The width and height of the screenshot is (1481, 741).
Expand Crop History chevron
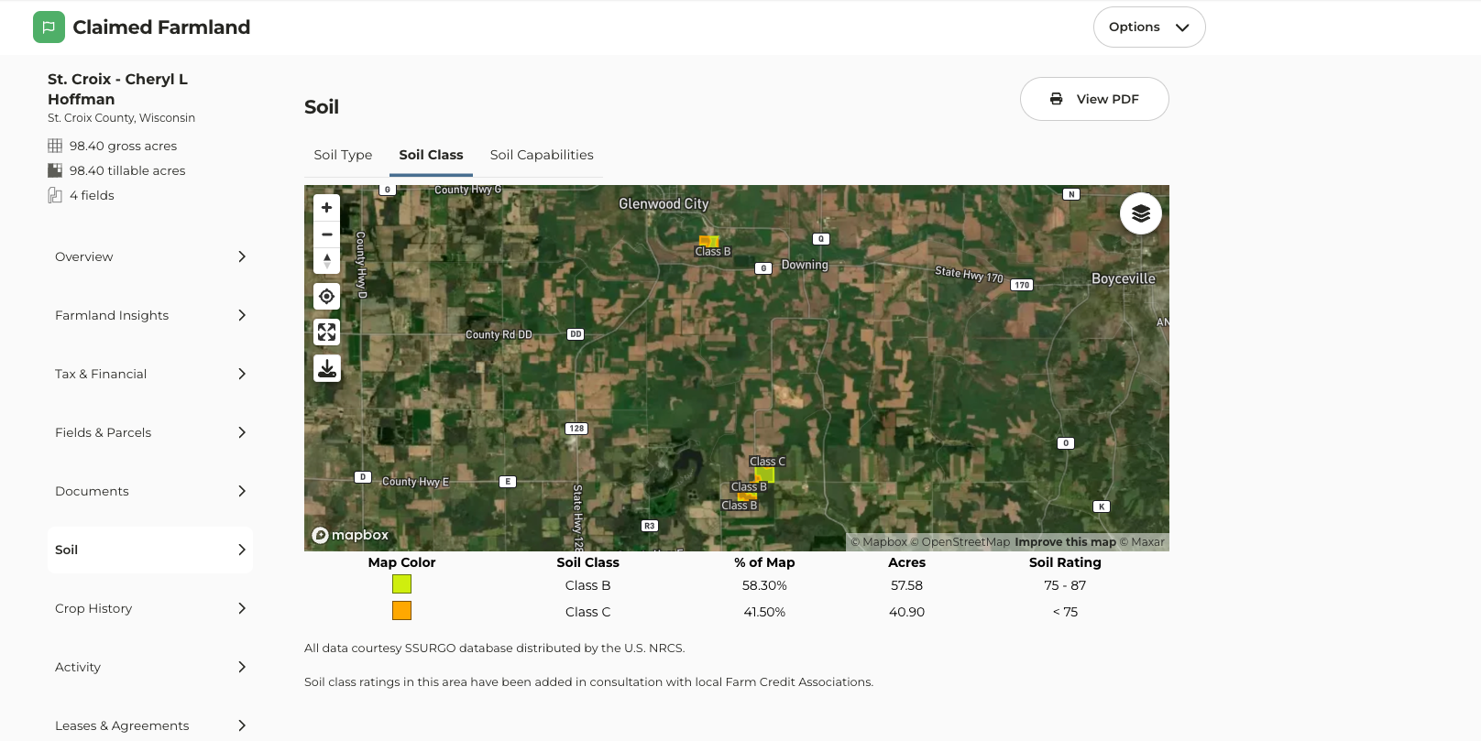pos(242,608)
